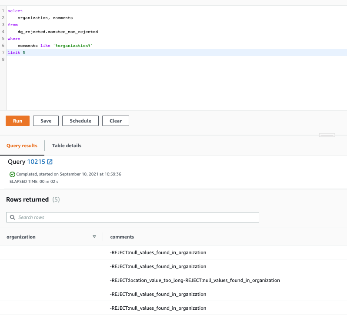Clear the query editor
This screenshot has width=347, height=315.
click(116, 121)
